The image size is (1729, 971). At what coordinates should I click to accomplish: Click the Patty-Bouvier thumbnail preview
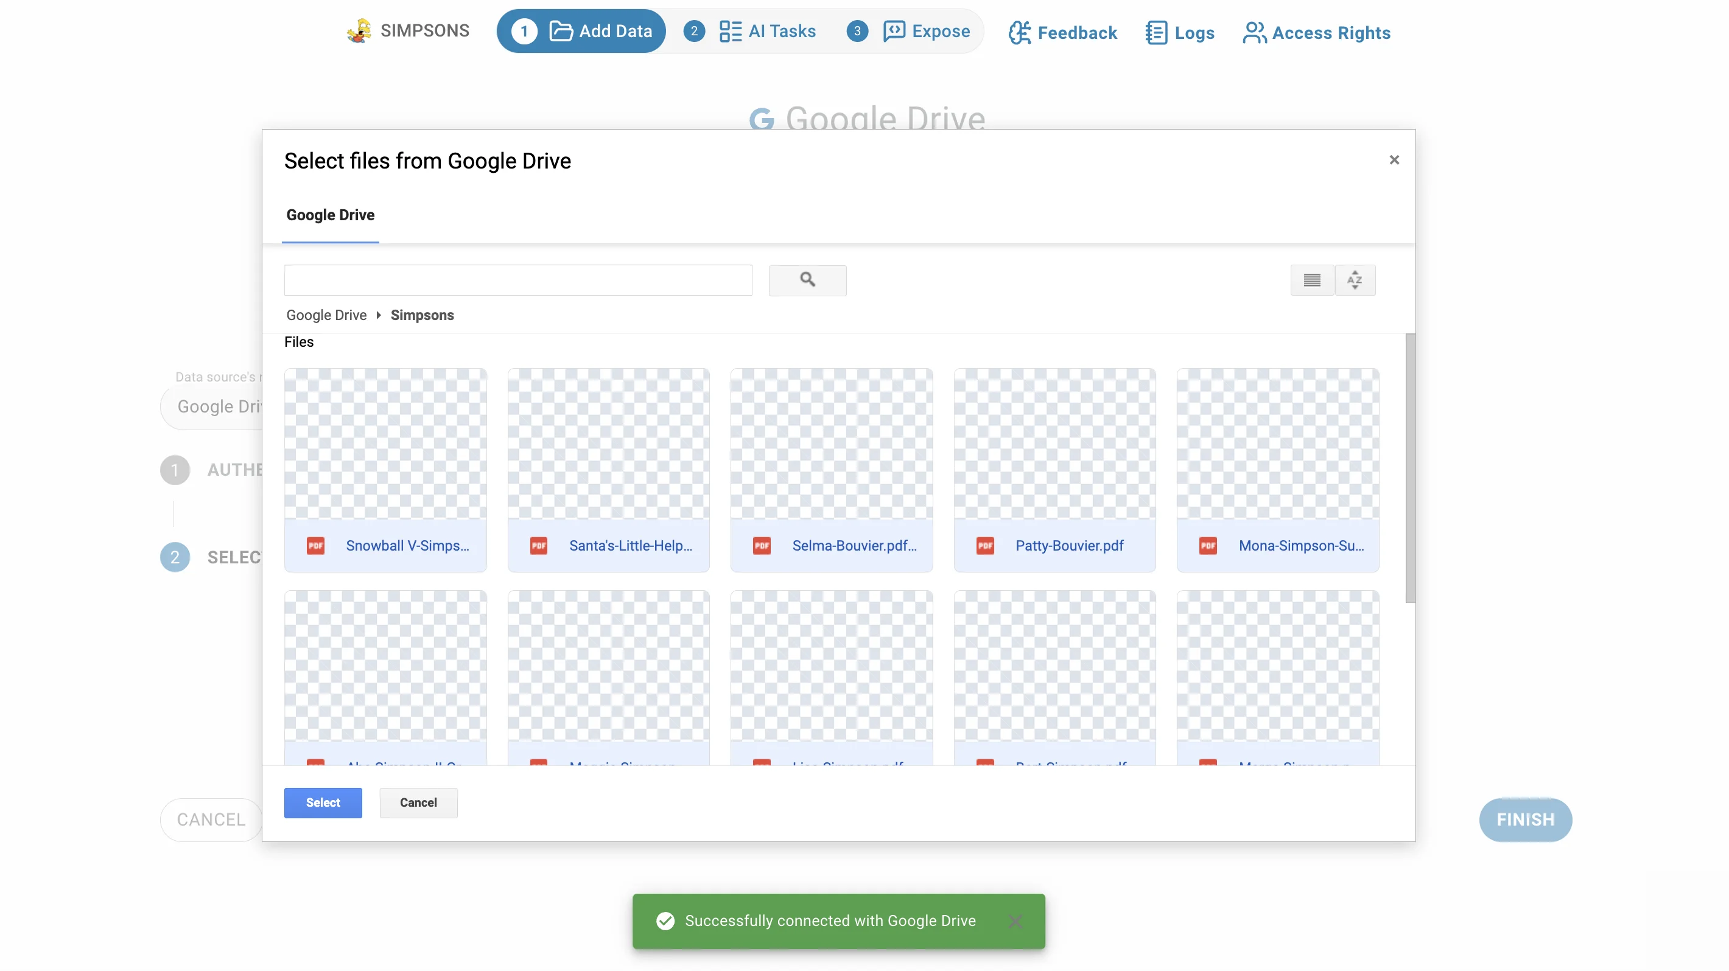pos(1054,444)
